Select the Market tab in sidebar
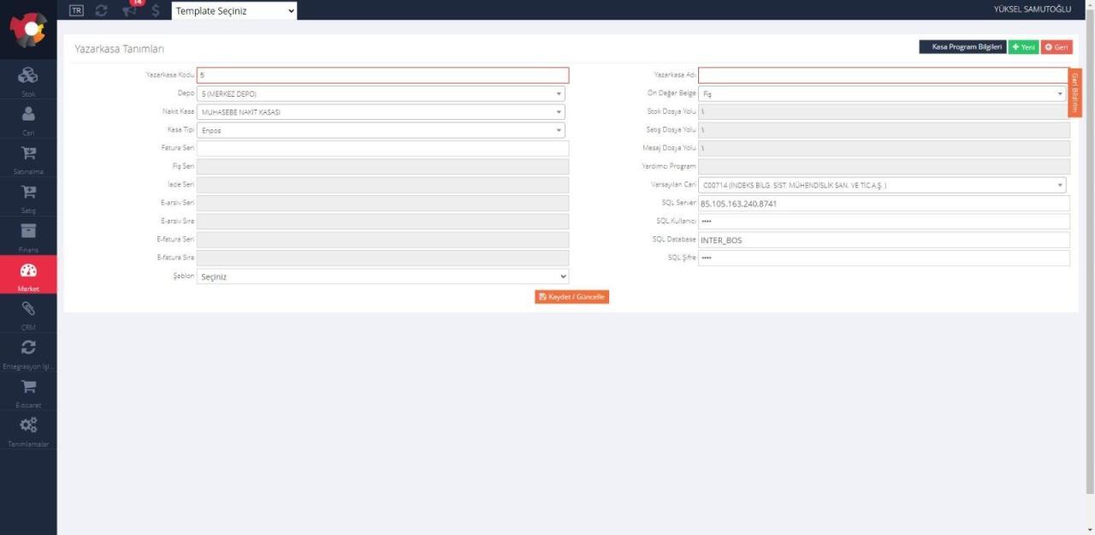Image resolution: width=1095 pixels, height=535 pixels. coord(28,276)
